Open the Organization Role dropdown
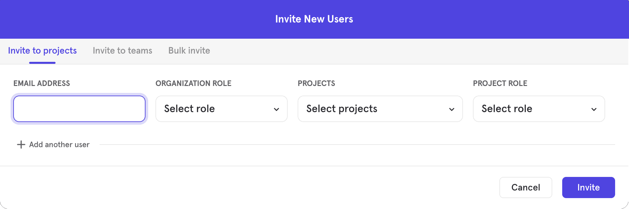Screen dimensions: 629x209 click(221, 109)
